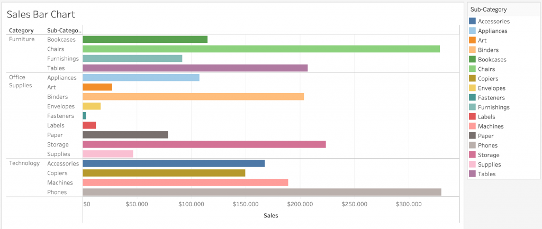Click the Phones legend entry
Image resolution: width=542 pixels, height=229 pixels.
click(487, 145)
